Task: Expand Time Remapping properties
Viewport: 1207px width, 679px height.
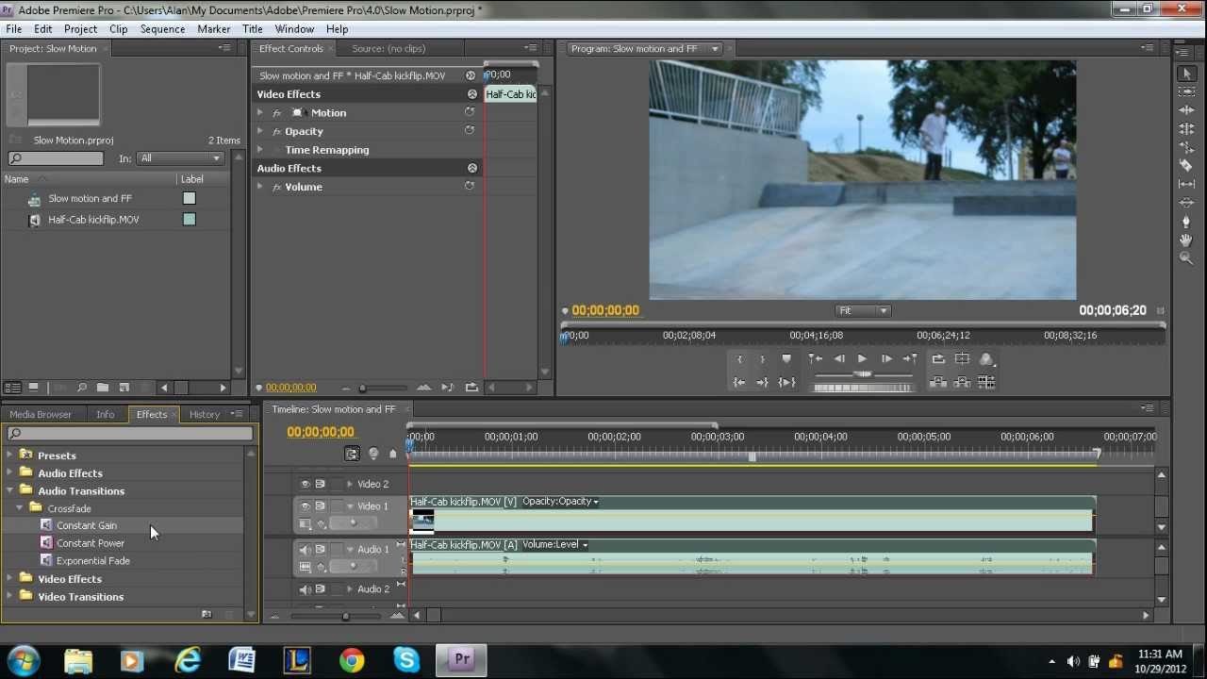Action: pos(260,150)
